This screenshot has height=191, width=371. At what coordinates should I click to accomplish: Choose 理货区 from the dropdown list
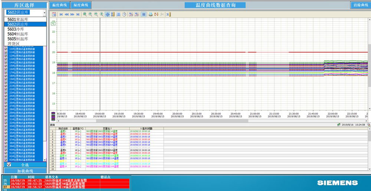click(x=25, y=43)
